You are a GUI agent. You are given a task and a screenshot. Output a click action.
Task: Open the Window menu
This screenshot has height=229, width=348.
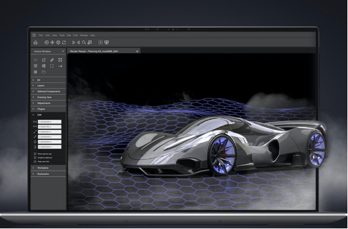click(84, 35)
